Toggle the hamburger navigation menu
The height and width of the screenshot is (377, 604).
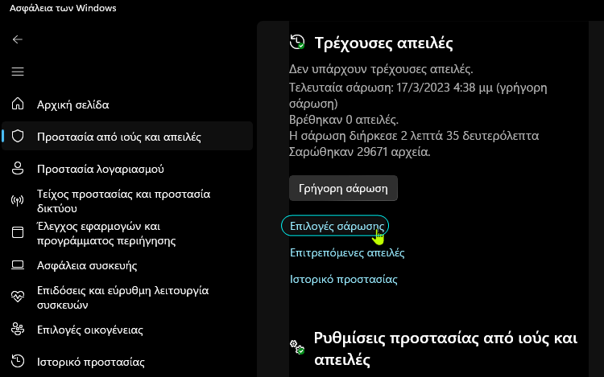pyautogui.click(x=18, y=72)
